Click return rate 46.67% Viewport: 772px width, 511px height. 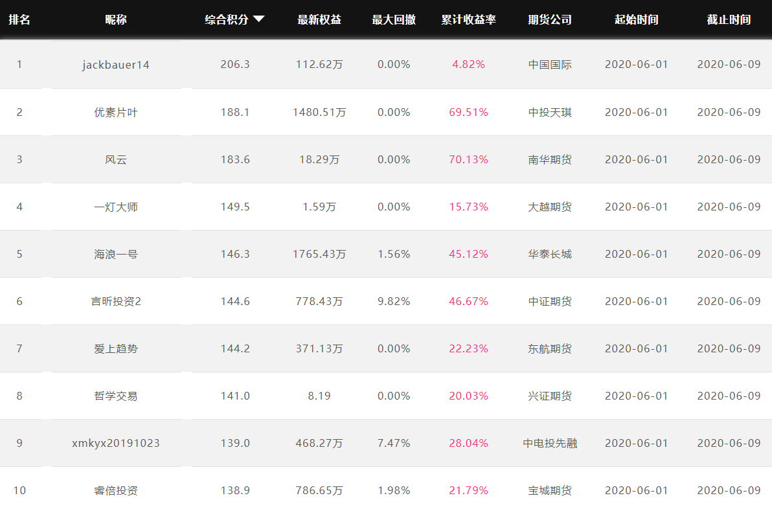pos(468,301)
